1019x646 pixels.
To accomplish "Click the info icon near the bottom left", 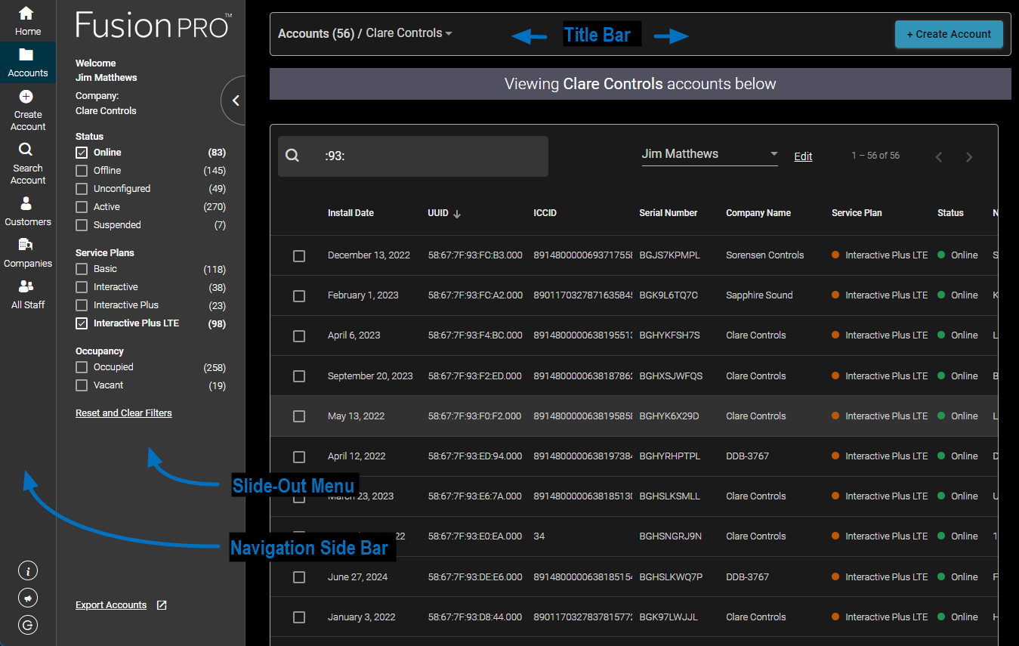I will (x=28, y=570).
